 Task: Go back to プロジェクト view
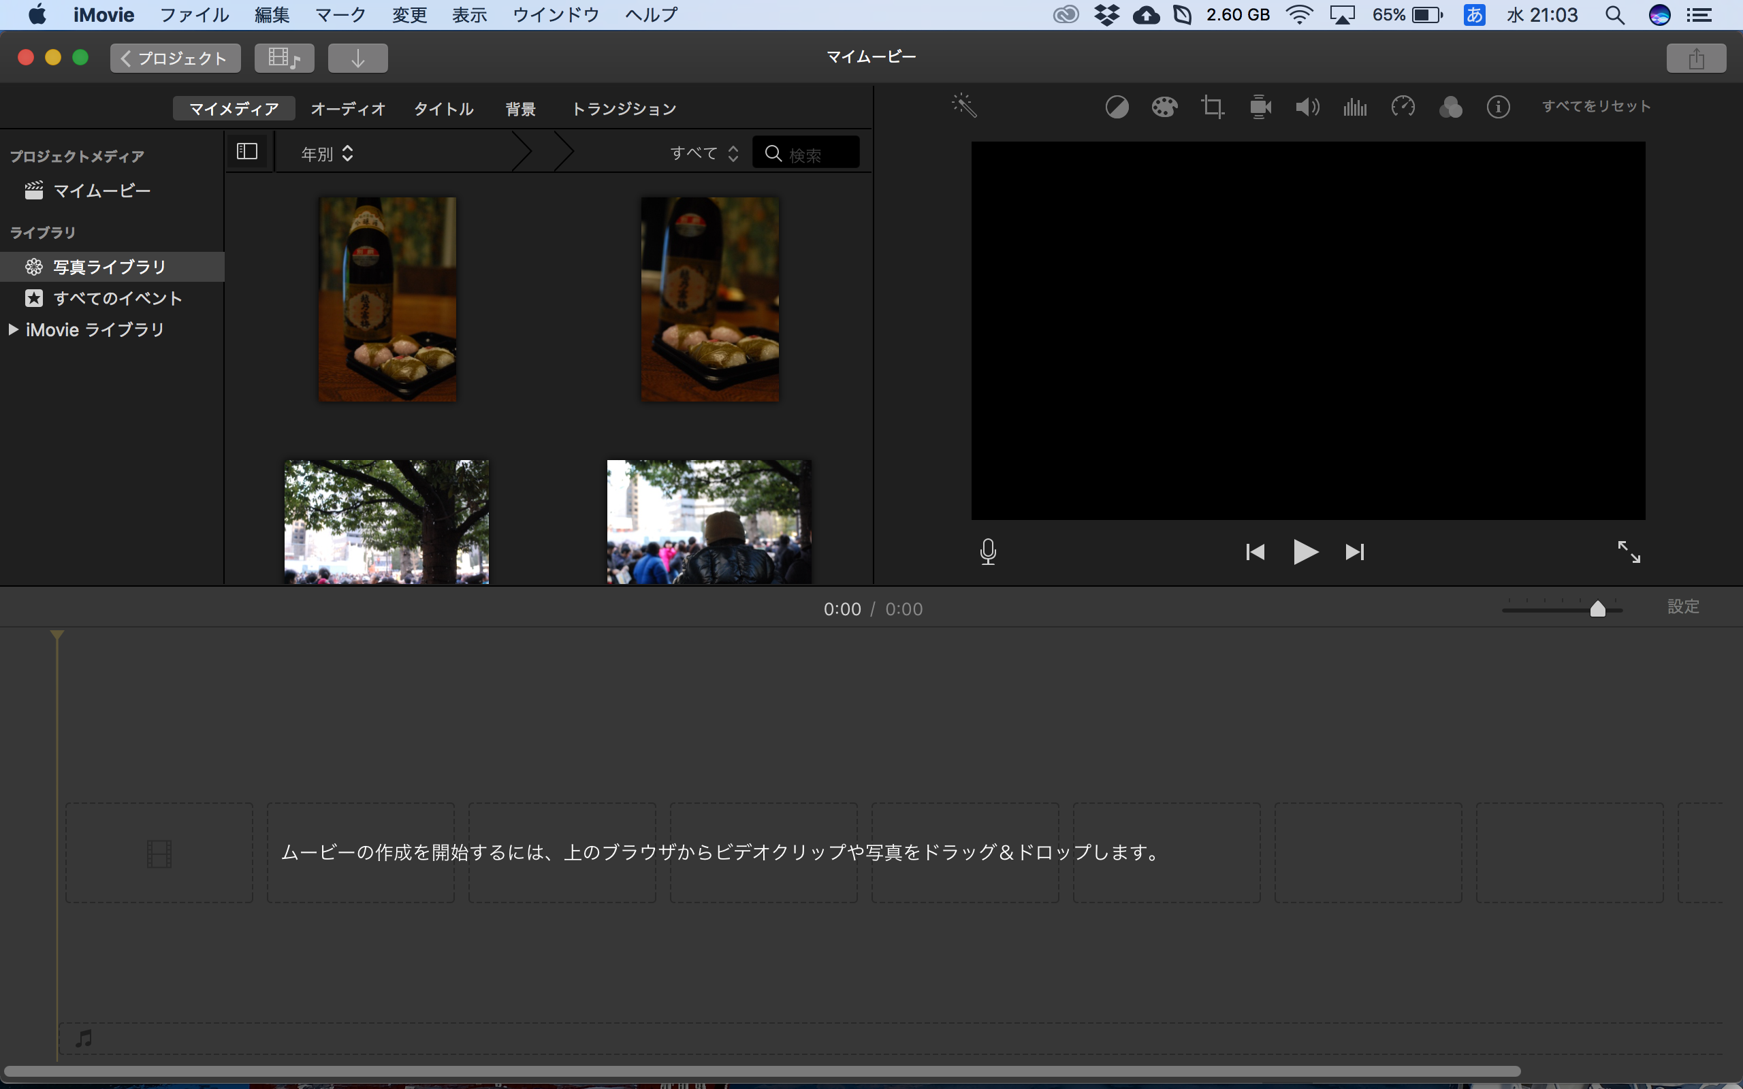175,59
